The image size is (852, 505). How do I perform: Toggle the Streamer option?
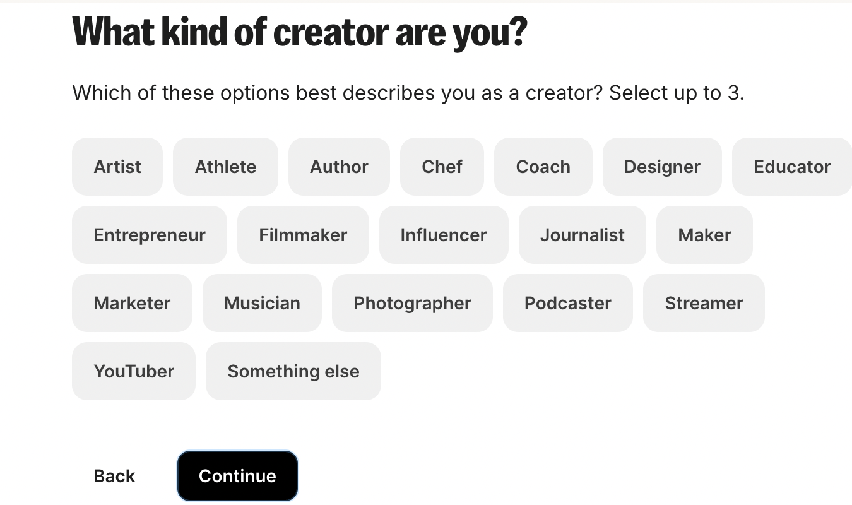click(x=704, y=303)
